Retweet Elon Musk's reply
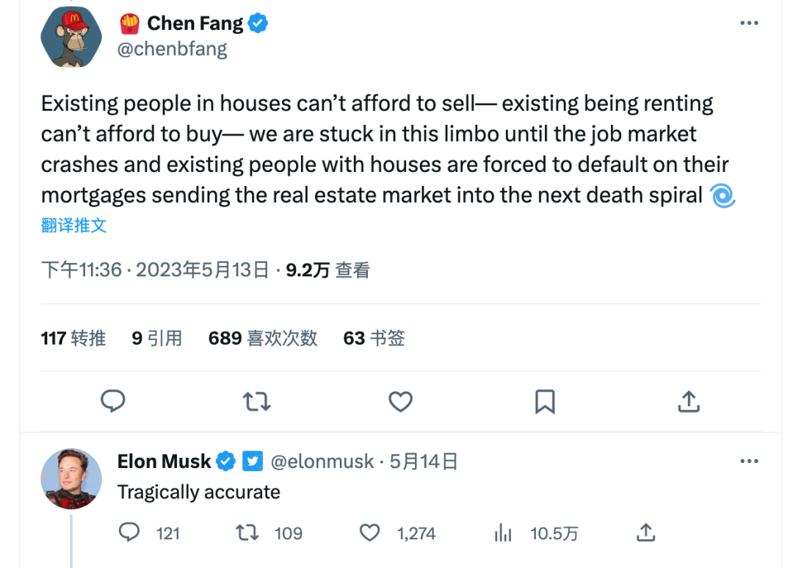The width and height of the screenshot is (793, 568). (247, 533)
